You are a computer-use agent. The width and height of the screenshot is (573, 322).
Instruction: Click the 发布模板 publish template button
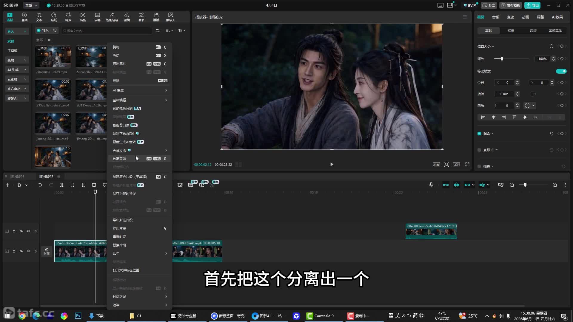pyautogui.click(x=511, y=5)
